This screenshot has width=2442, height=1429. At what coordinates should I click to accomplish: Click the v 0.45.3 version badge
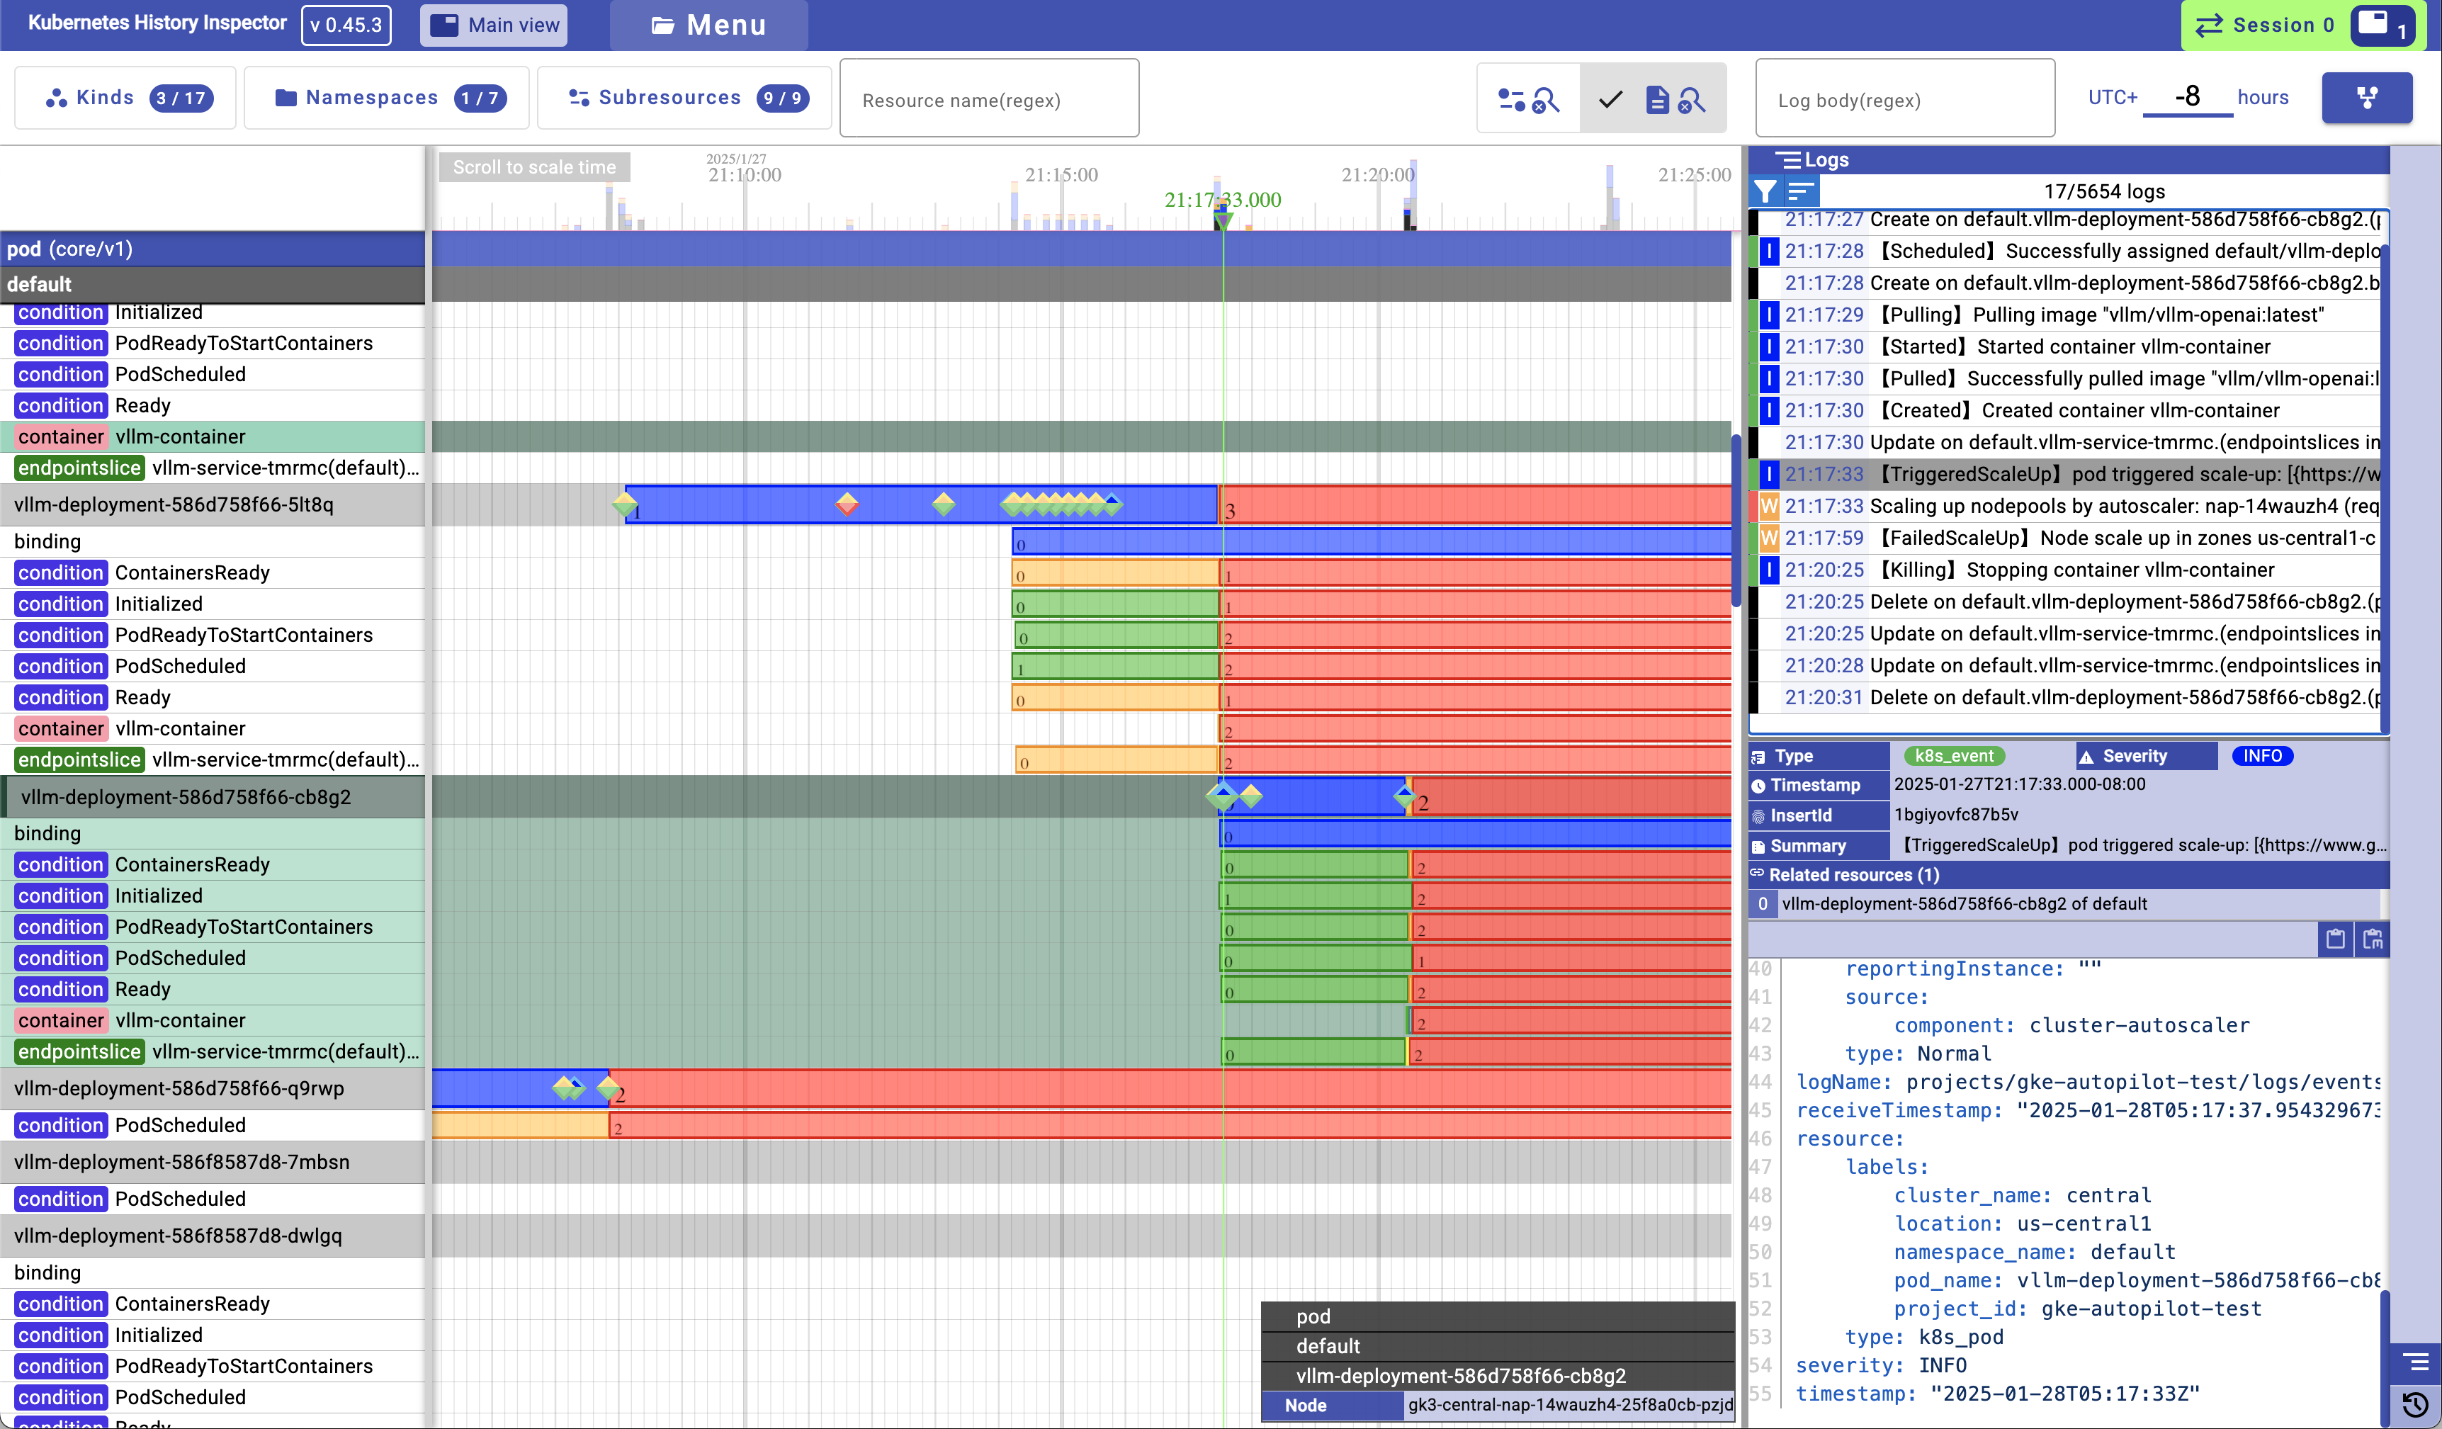346,26
